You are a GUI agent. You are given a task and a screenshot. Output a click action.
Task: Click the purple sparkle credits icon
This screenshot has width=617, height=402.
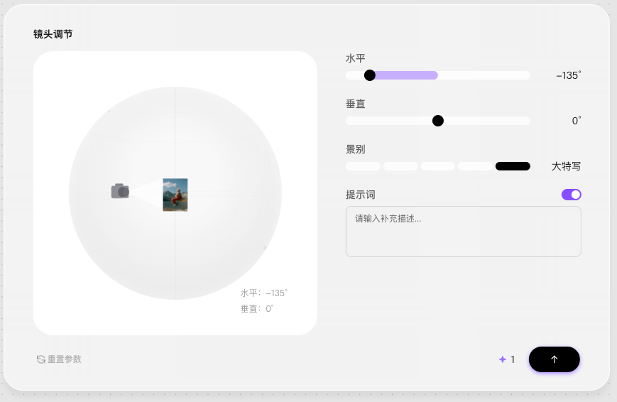tap(503, 359)
